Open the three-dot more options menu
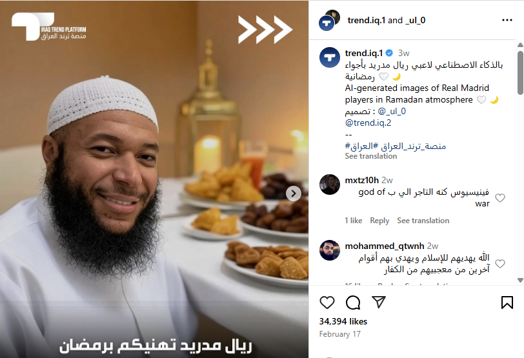This screenshot has height=358, width=524. (507, 20)
